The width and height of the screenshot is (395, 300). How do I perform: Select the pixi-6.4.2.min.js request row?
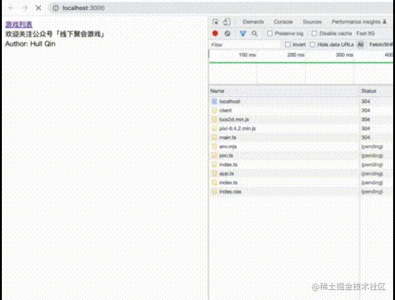pyautogui.click(x=301, y=129)
